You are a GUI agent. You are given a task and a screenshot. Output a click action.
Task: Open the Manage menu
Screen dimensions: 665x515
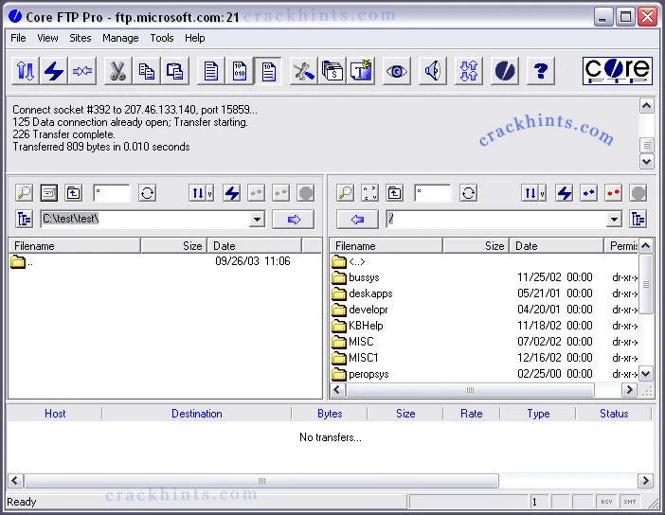click(x=120, y=38)
